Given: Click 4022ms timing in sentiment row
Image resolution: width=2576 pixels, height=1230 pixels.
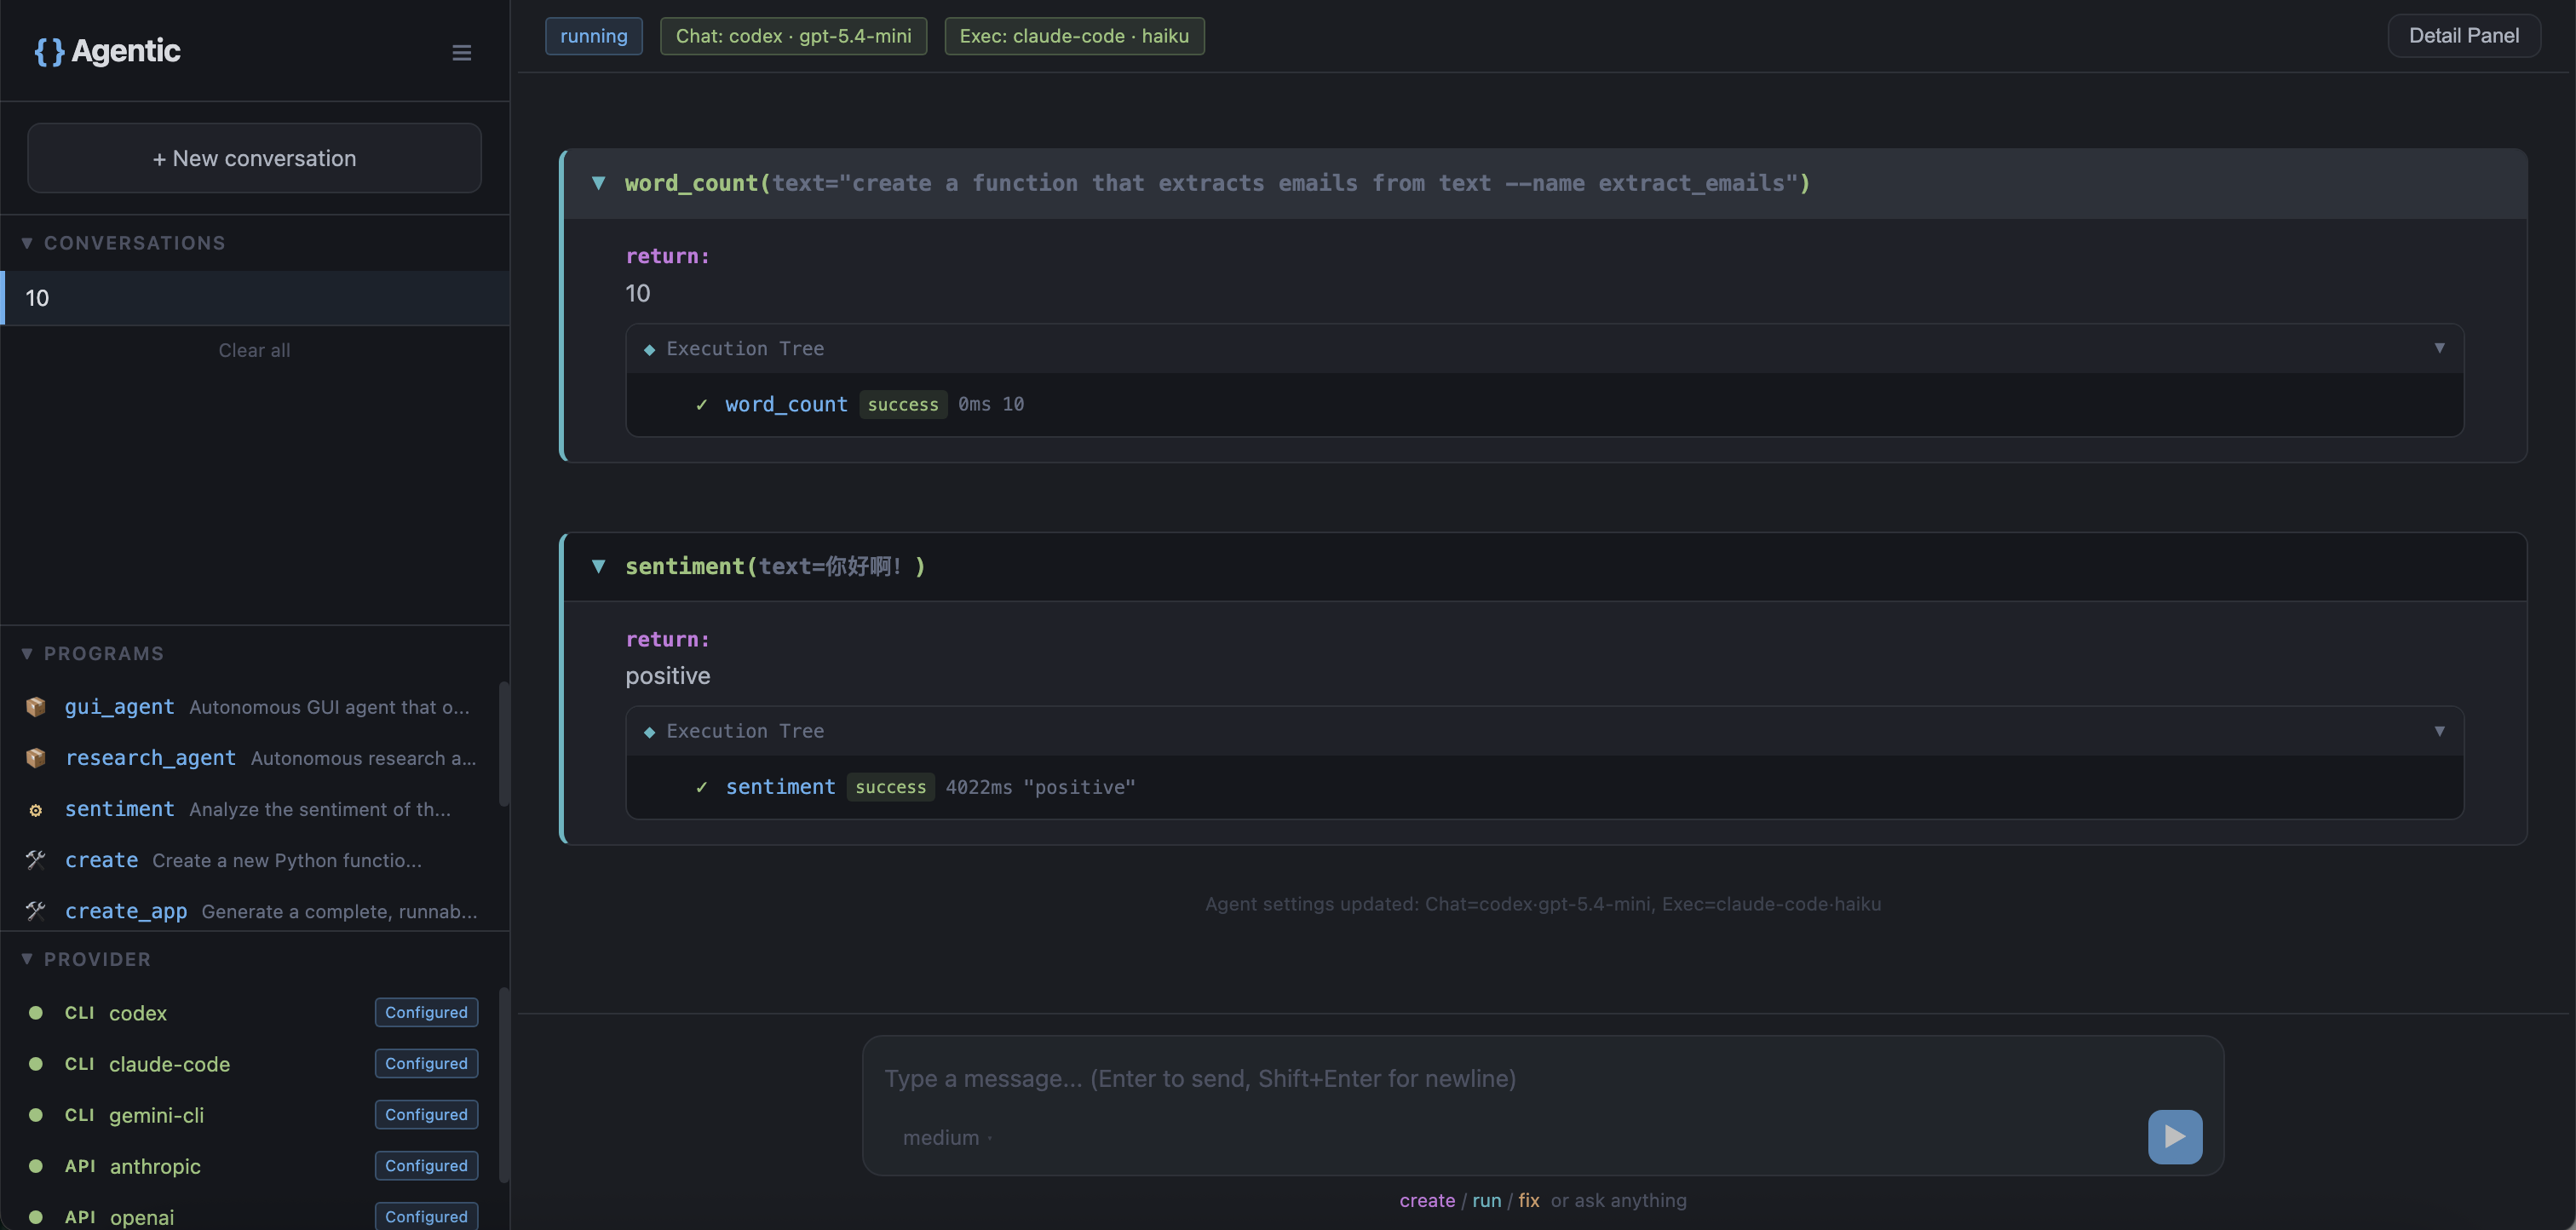Looking at the screenshot, I should (x=978, y=787).
